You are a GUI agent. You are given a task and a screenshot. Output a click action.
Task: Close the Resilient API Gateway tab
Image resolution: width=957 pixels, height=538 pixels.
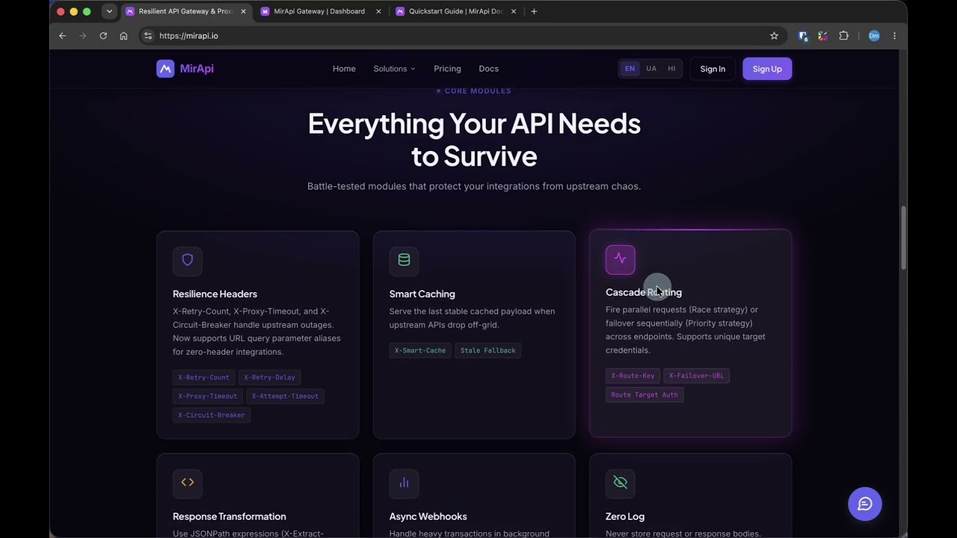coord(243,11)
